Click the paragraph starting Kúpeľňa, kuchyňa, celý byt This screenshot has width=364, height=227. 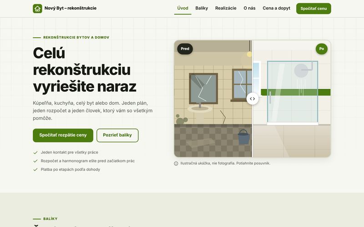(x=93, y=110)
